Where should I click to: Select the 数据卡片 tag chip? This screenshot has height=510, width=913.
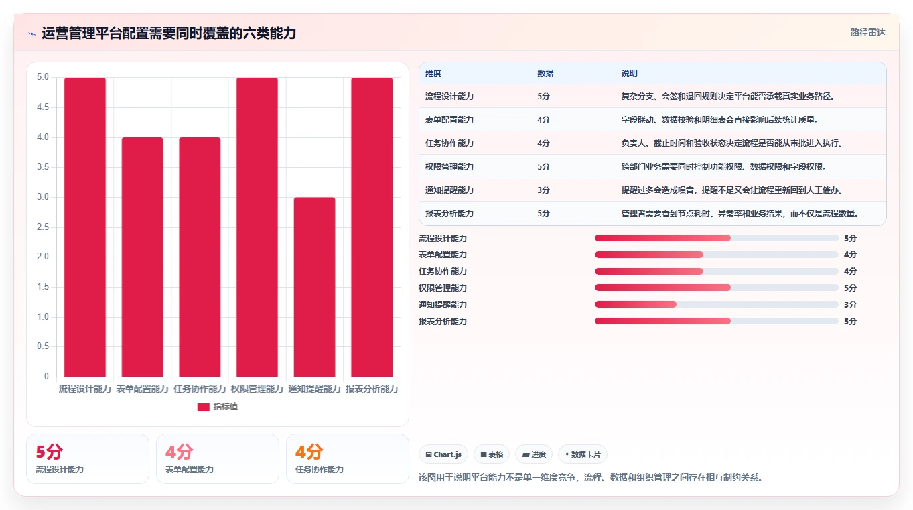[x=583, y=454]
